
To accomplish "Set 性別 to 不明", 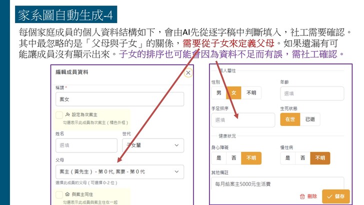I will [x=251, y=93].
